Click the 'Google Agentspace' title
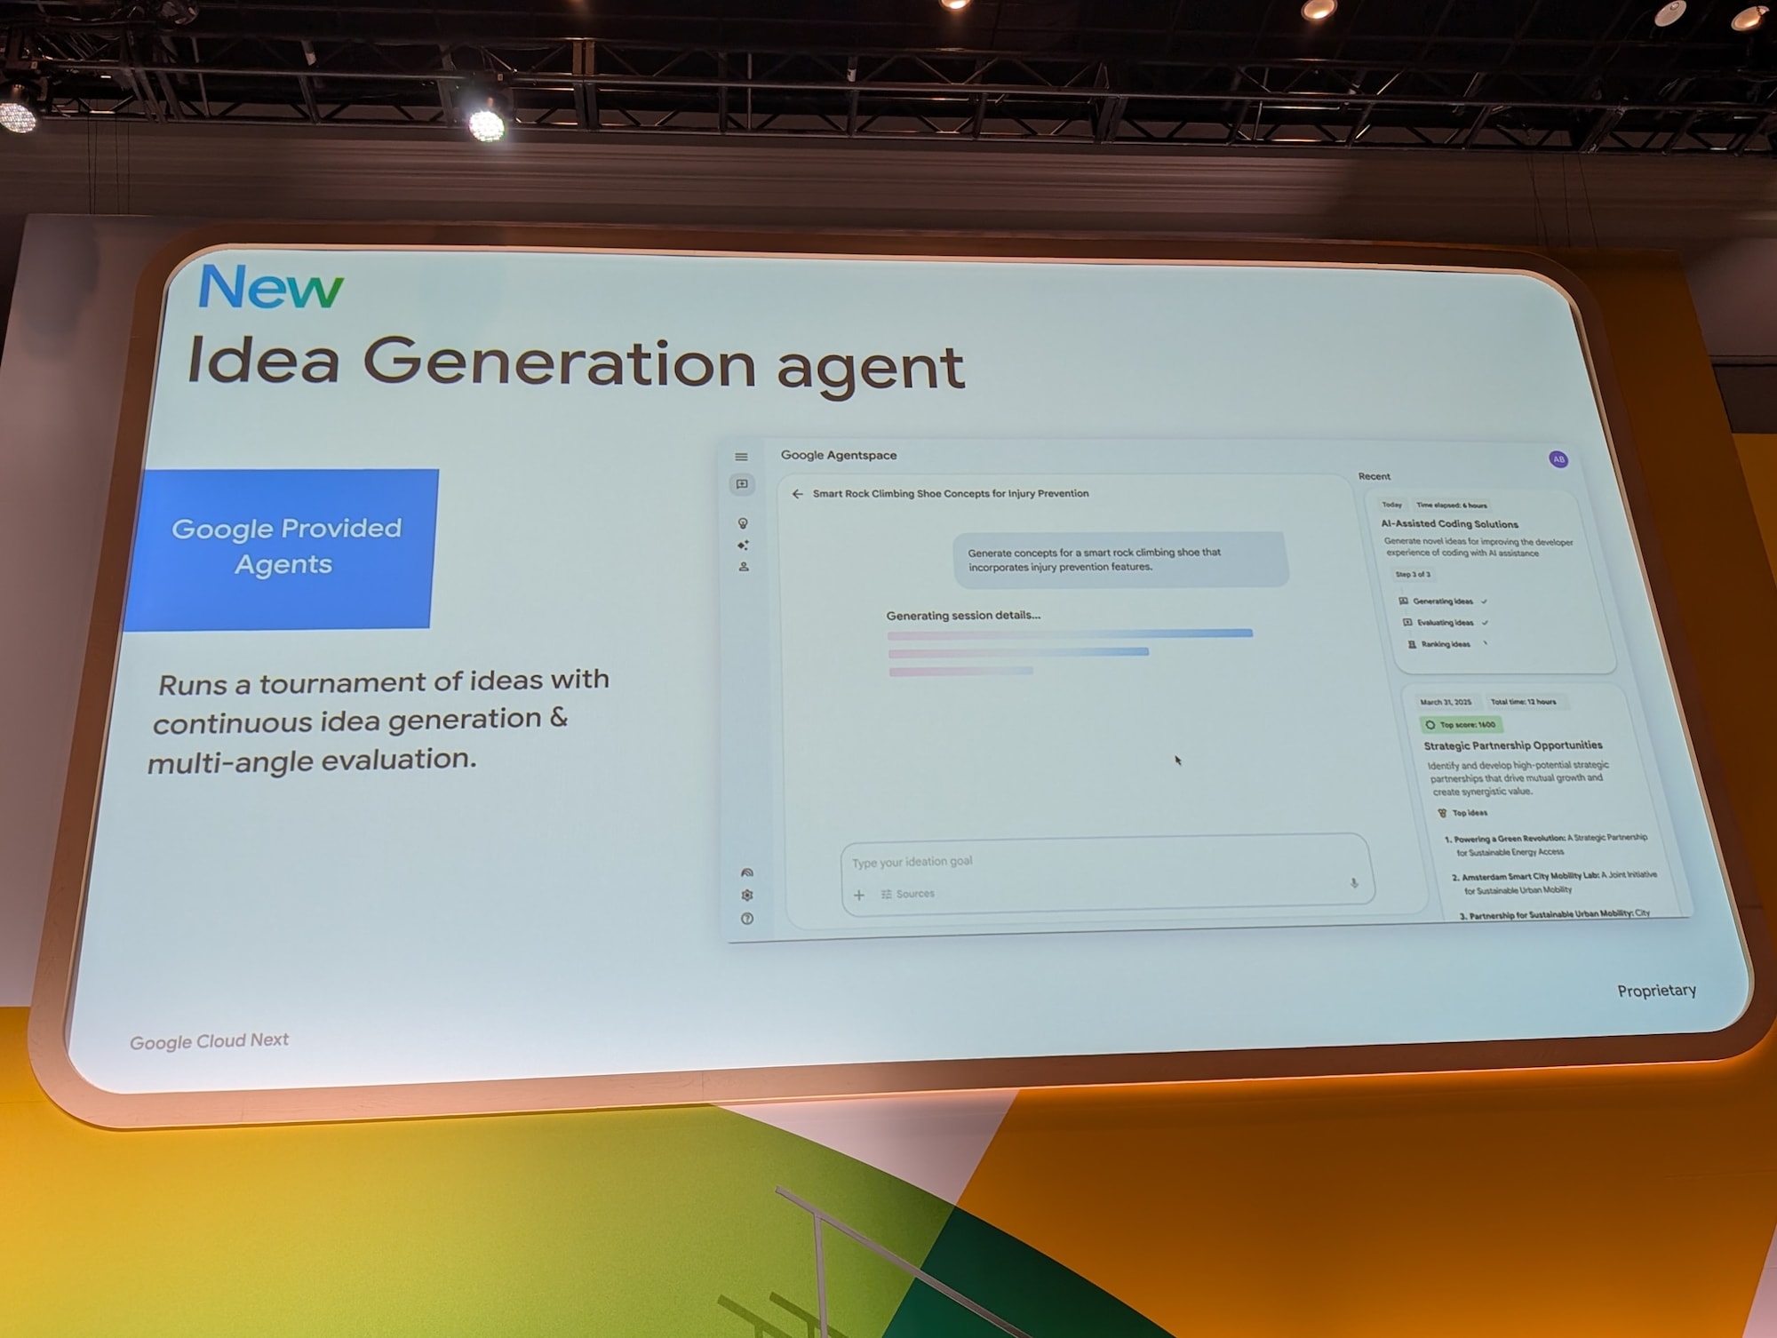The height and width of the screenshot is (1338, 1777). (x=839, y=455)
